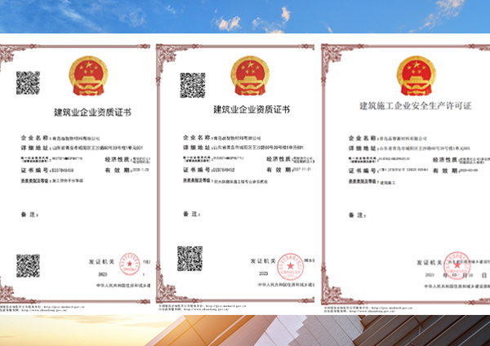Select the middle 建筑业企业资质证书 title
The width and height of the screenshot is (490, 346).
pos(250,109)
